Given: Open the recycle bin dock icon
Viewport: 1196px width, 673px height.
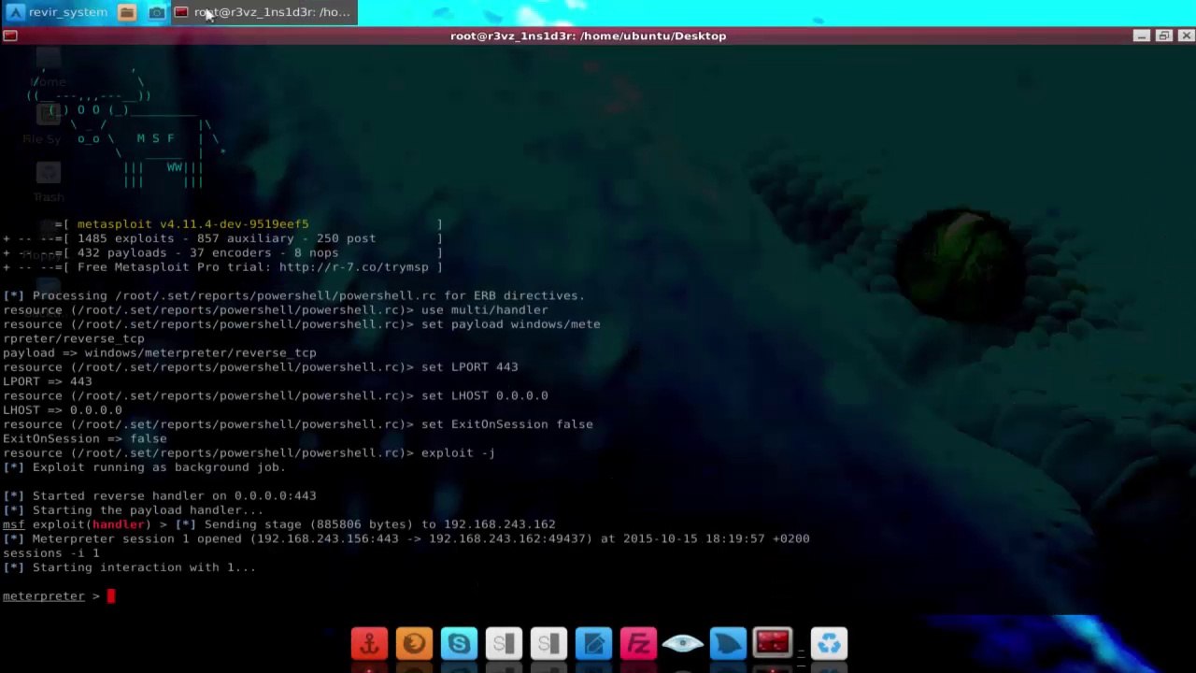Looking at the screenshot, I should click(829, 643).
